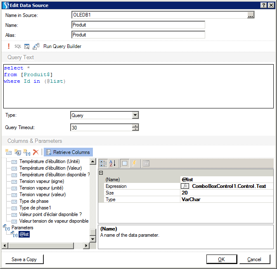The width and height of the screenshot is (277, 269).
Task: Select Valeur point d'éclair disponible ? column
Action: [x=50, y=214]
